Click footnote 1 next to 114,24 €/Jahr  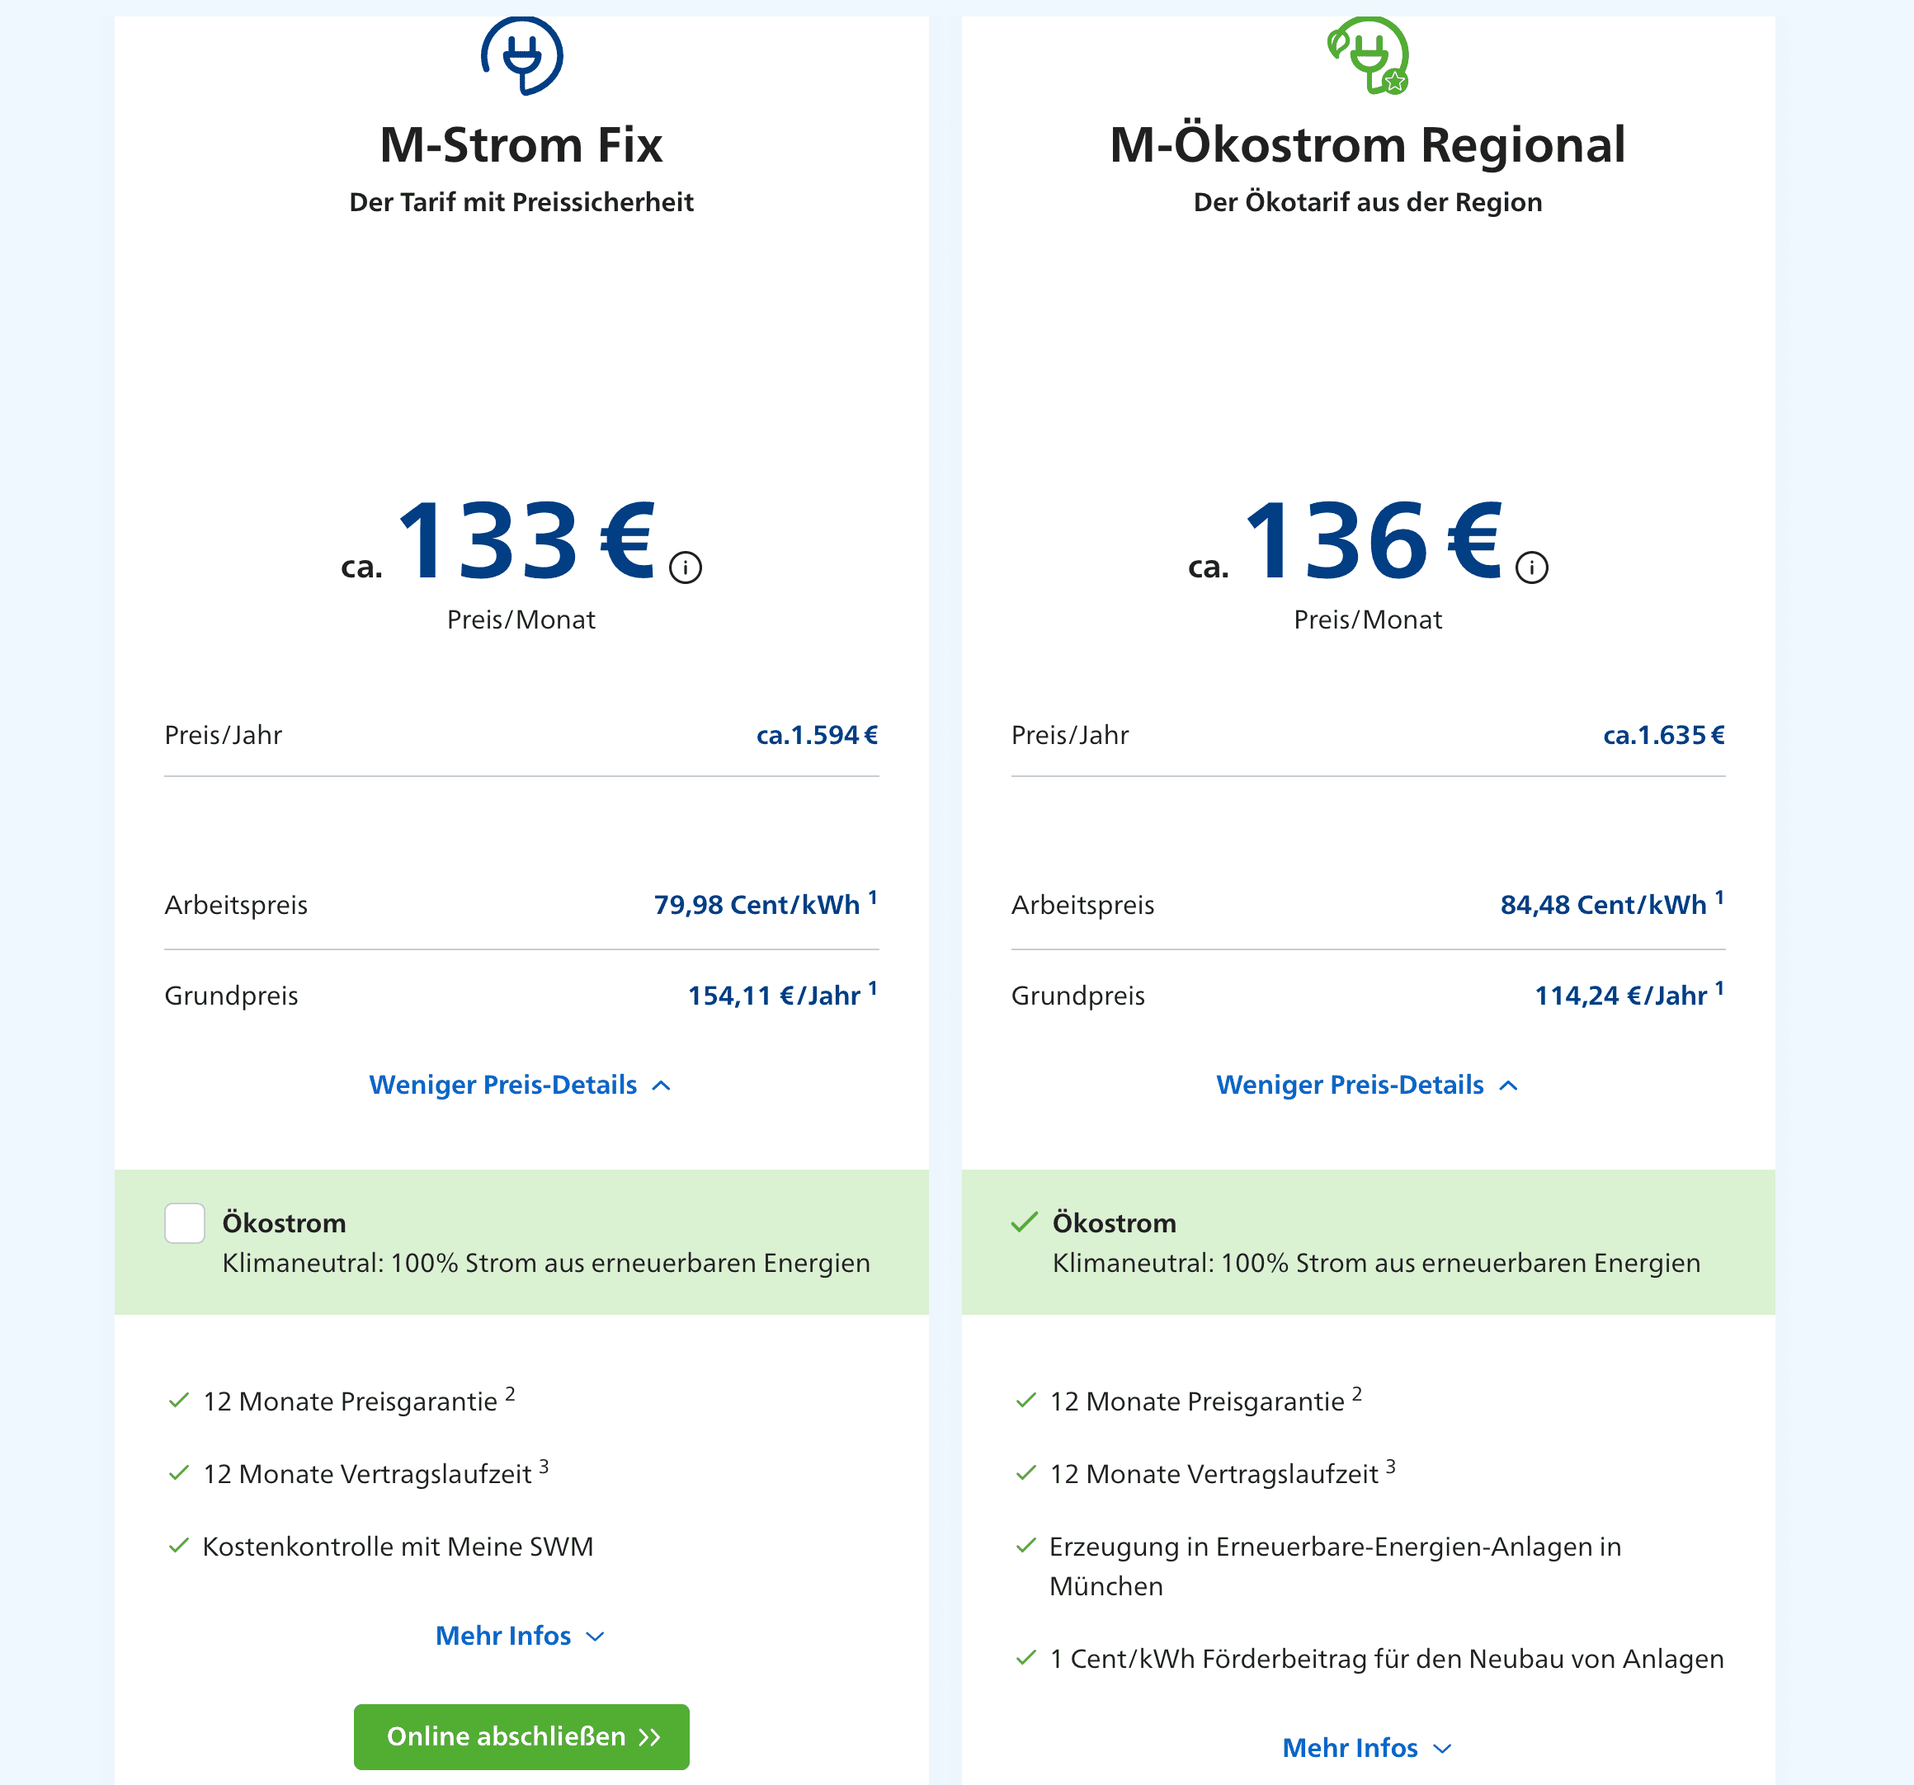pos(1719,988)
